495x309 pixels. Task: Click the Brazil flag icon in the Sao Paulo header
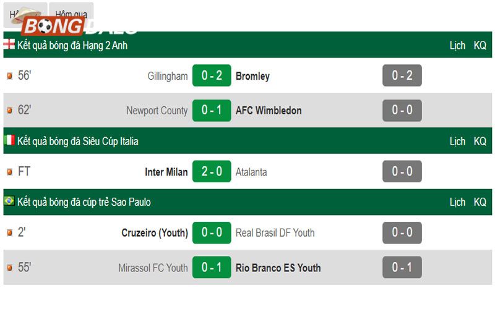point(9,200)
